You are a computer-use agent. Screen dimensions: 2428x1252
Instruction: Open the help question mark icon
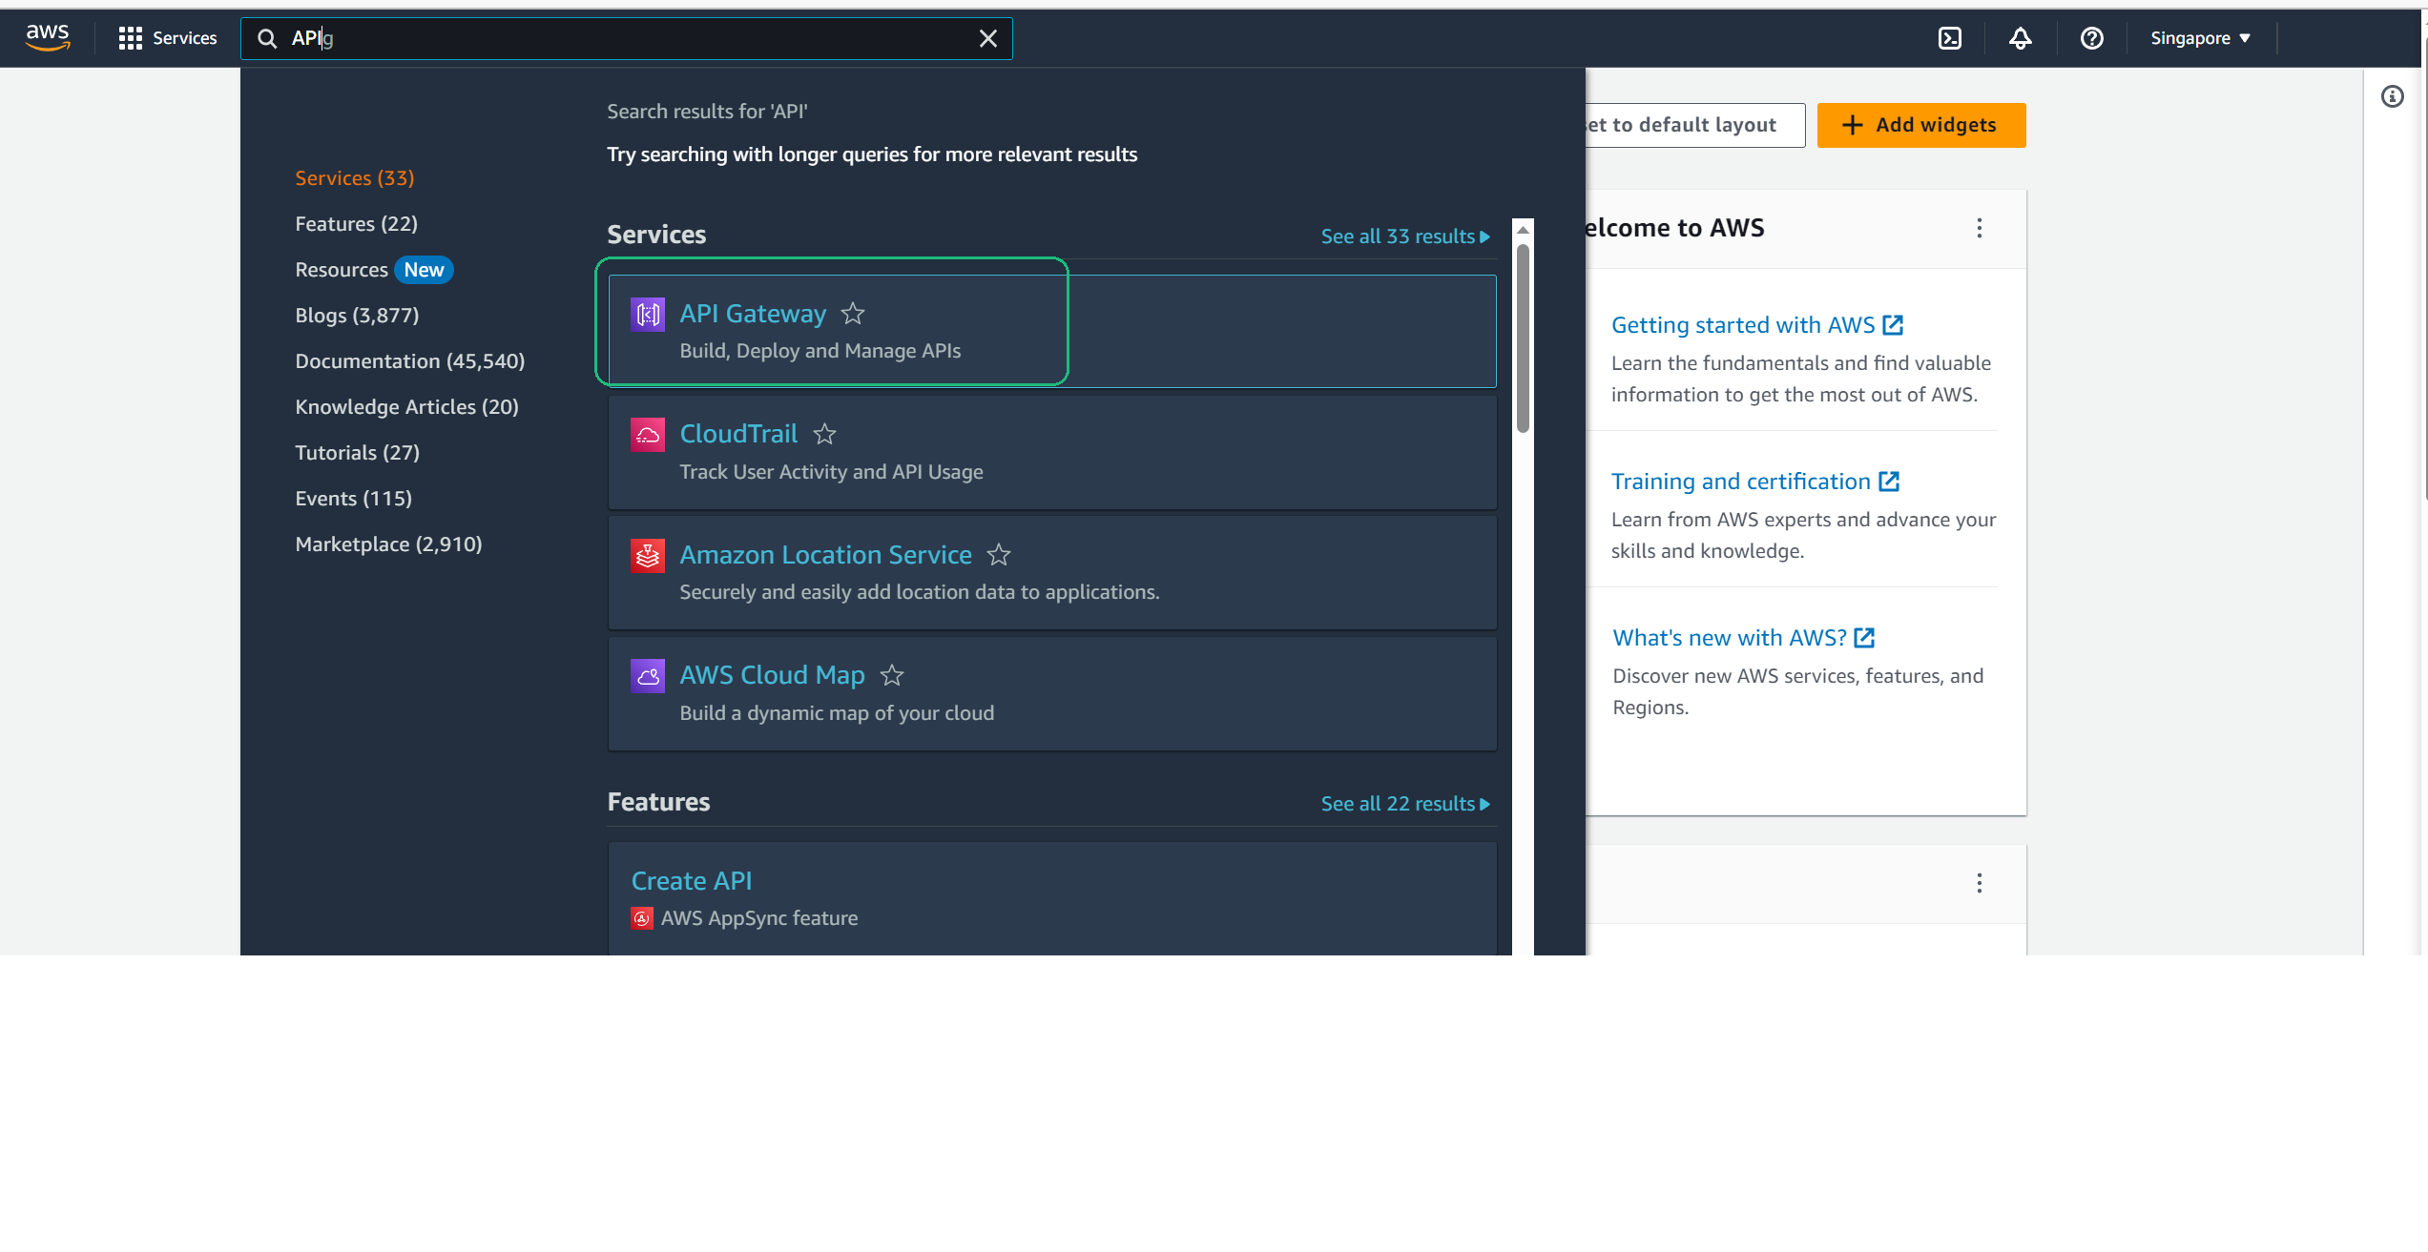tap(2092, 38)
